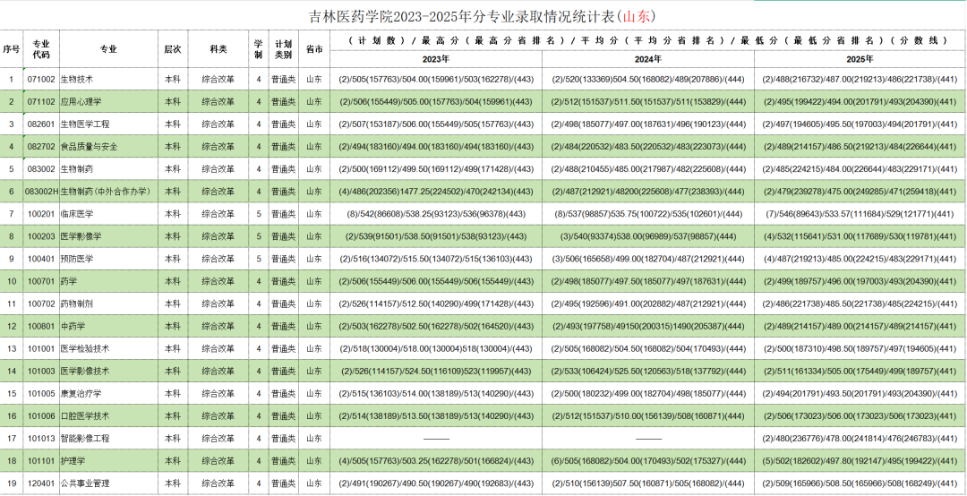
Task: Select 临床医学 2023 score data cell
Action: pyautogui.click(x=435, y=214)
